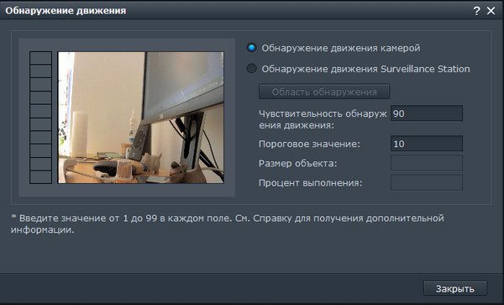Viewport: 504px width, 305px height.
Task: Close the dialog with the X icon
Action: click(x=491, y=11)
